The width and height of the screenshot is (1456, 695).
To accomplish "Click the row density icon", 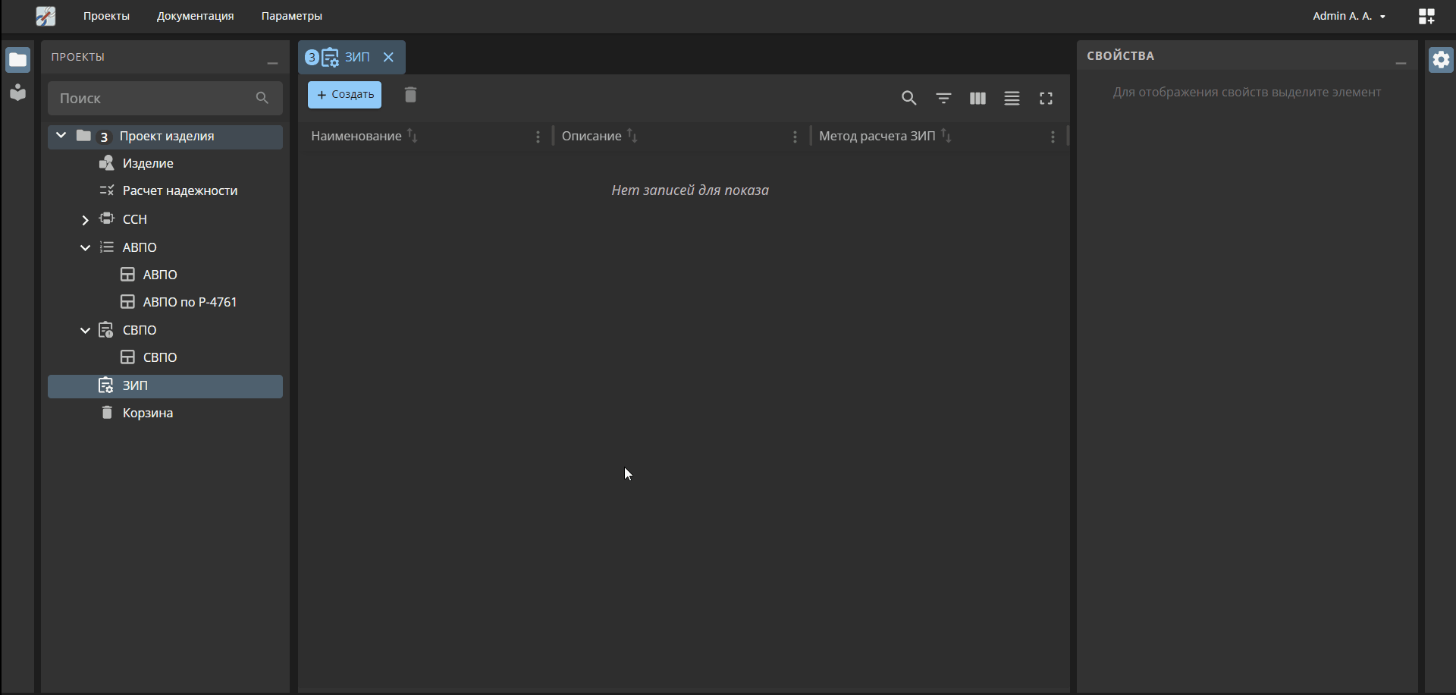I will (1012, 98).
